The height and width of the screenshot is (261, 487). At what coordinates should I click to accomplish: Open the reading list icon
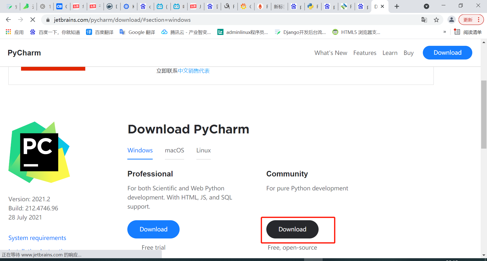(x=457, y=32)
